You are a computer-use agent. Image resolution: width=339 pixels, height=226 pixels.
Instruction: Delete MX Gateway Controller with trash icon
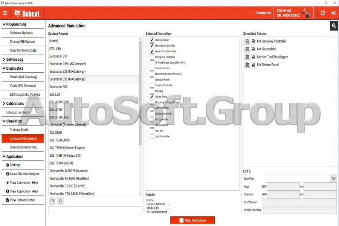247,41
